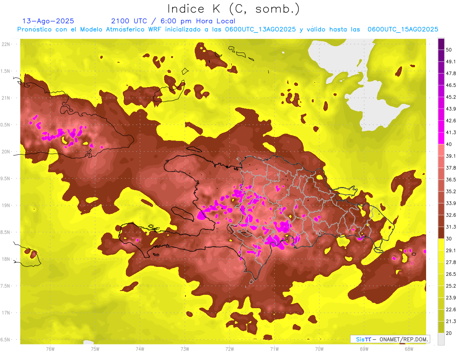
Task: Click the "Pronostico con el Modelo Atmosferico WRF" line
Action: [228, 29]
